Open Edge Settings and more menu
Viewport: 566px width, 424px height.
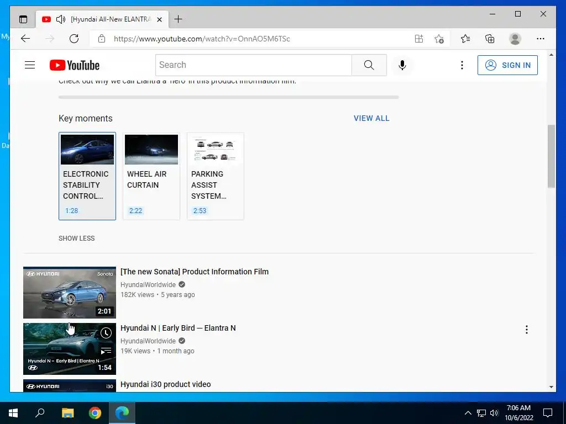coord(541,39)
